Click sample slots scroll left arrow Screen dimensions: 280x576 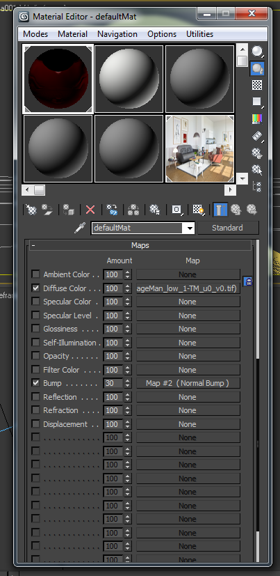point(28,190)
